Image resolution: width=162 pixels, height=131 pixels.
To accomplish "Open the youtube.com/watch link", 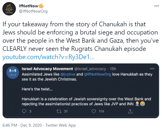I will [x=49, y=57].
